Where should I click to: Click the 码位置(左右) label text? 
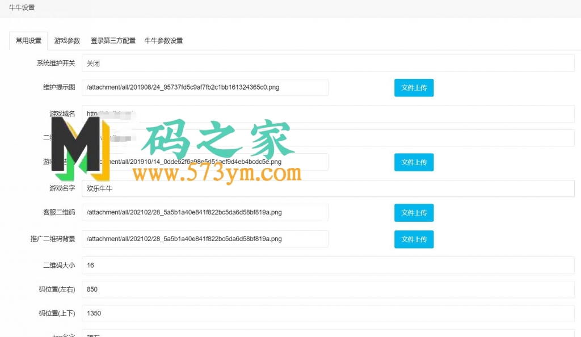point(57,289)
